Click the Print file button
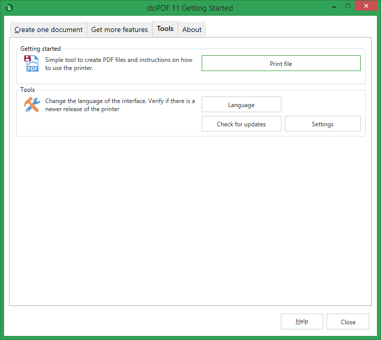 (281, 63)
